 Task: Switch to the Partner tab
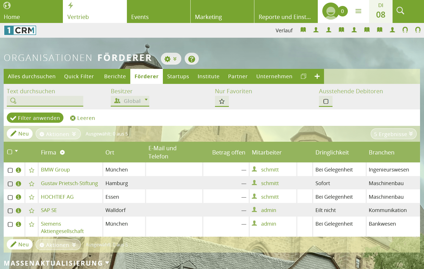(238, 76)
